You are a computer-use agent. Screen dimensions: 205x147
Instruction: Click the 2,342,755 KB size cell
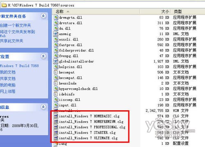(x=157, y=111)
